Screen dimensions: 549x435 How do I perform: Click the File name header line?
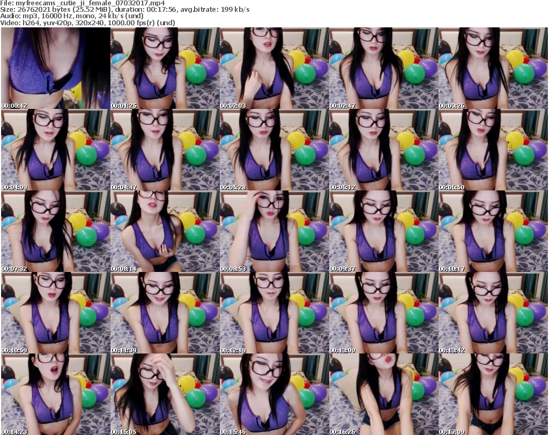click(83, 3)
